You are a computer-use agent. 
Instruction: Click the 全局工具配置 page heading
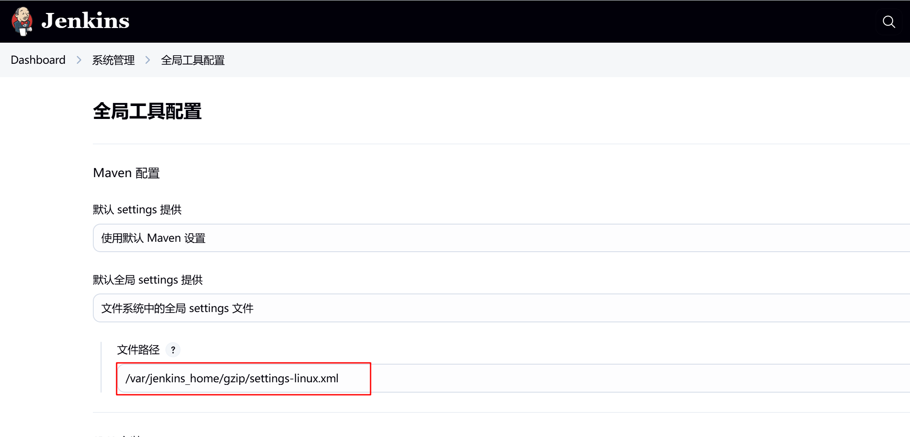pos(147,111)
